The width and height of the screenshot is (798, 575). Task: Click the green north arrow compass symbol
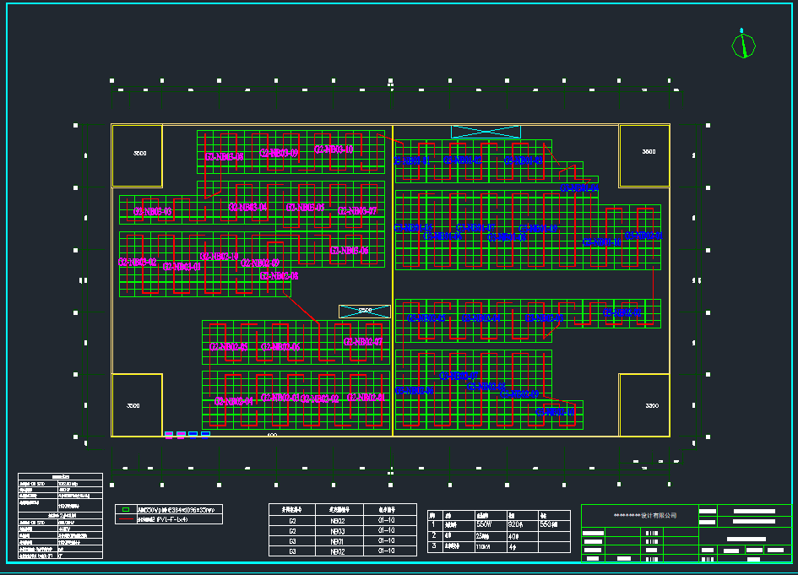pos(743,46)
